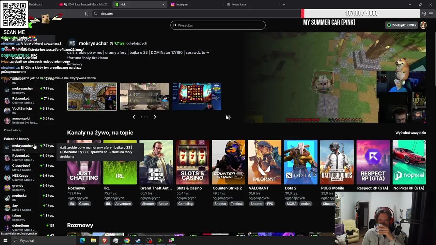Screen dimensions: 436x245
Task: Switch to EDM Bass Boosted Music tab
Action: pyautogui.click(x=83, y=4)
